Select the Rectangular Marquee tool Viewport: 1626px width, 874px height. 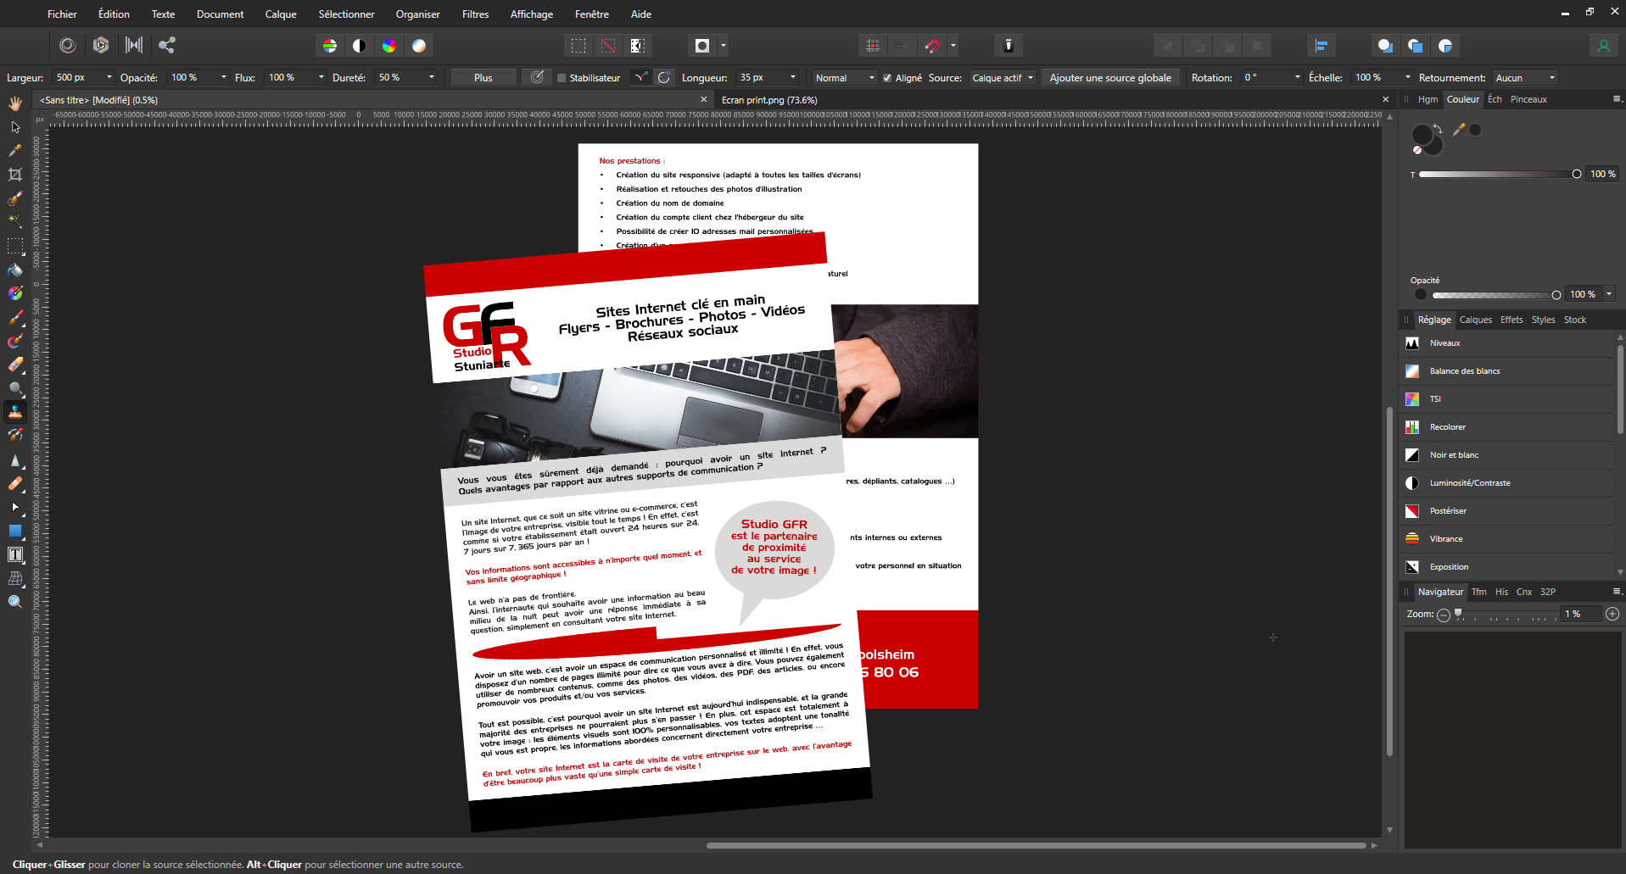[x=15, y=247]
